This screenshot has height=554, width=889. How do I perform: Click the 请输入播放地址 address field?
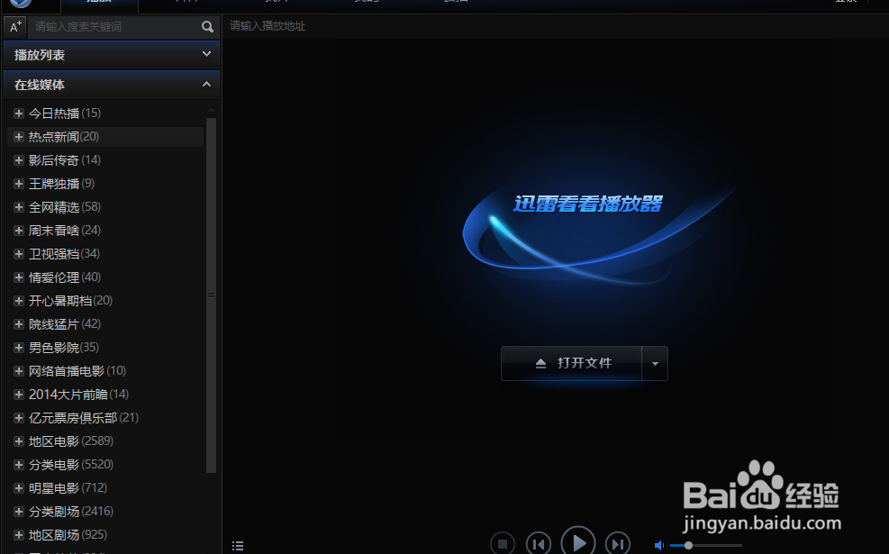pos(556,26)
